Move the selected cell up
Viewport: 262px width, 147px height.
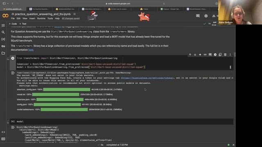click(x=190, y=55)
